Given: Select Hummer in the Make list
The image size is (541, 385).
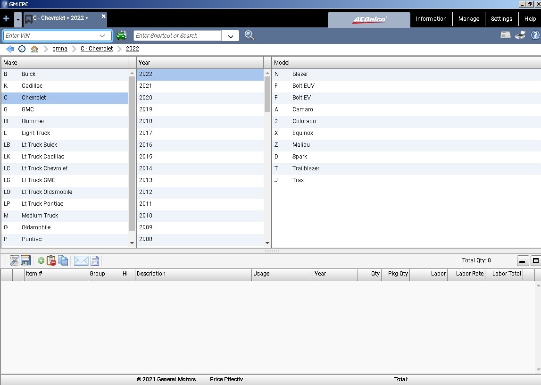Looking at the screenshot, I should coord(65,121).
